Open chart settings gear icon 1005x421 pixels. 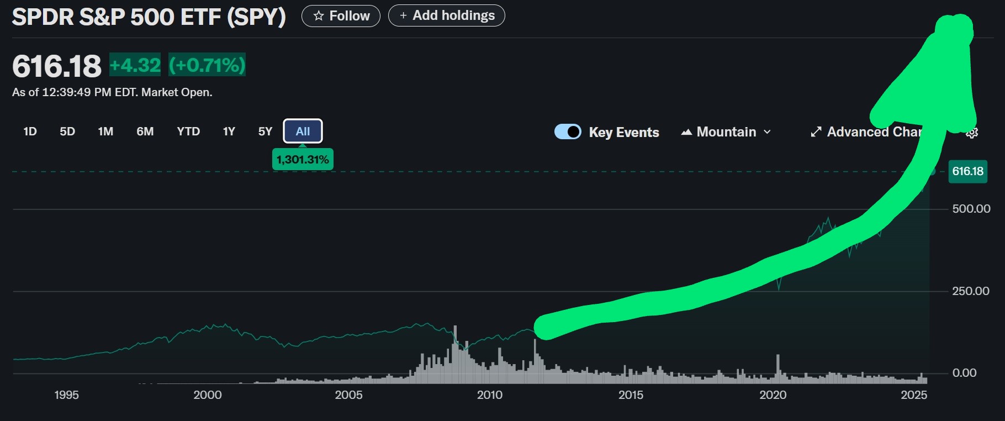point(972,133)
